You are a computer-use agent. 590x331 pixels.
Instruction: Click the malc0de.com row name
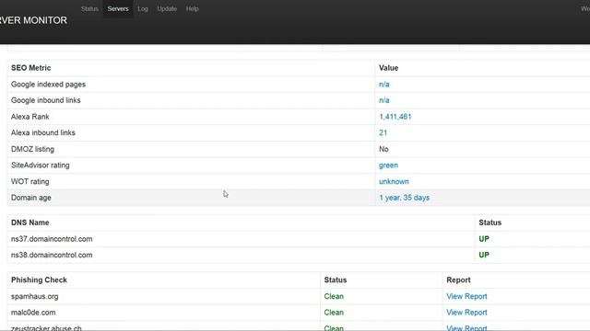click(x=33, y=313)
